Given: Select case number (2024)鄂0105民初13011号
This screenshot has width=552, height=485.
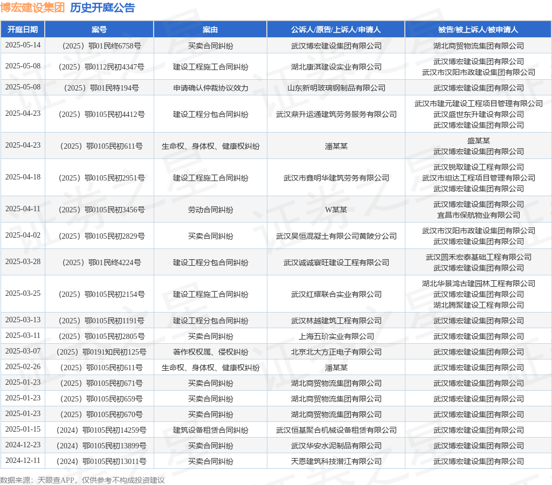Looking at the screenshot, I should click(101, 461).
